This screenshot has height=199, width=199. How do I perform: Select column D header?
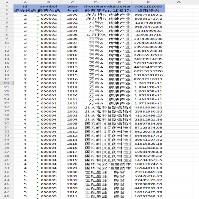click(96, 2)
